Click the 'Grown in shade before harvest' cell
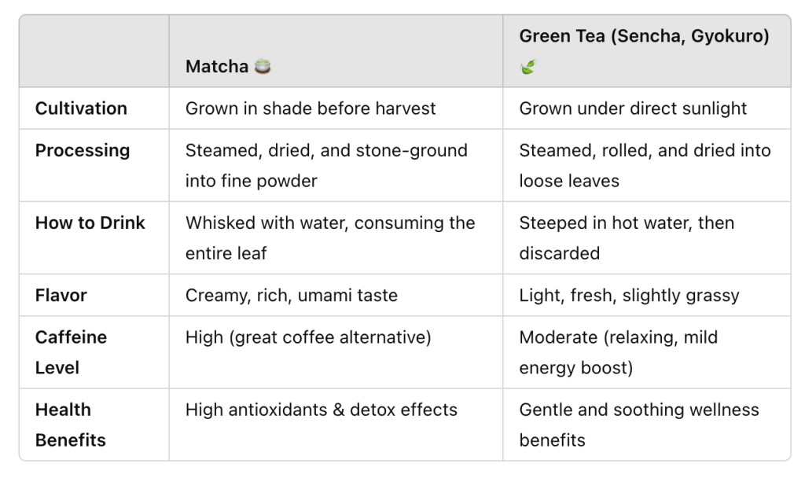 310,108
